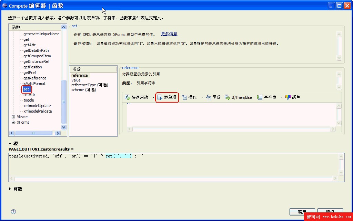Insert a condition with the If/Then/Else icon
The image size is (353, 221).
pos(238,97)
